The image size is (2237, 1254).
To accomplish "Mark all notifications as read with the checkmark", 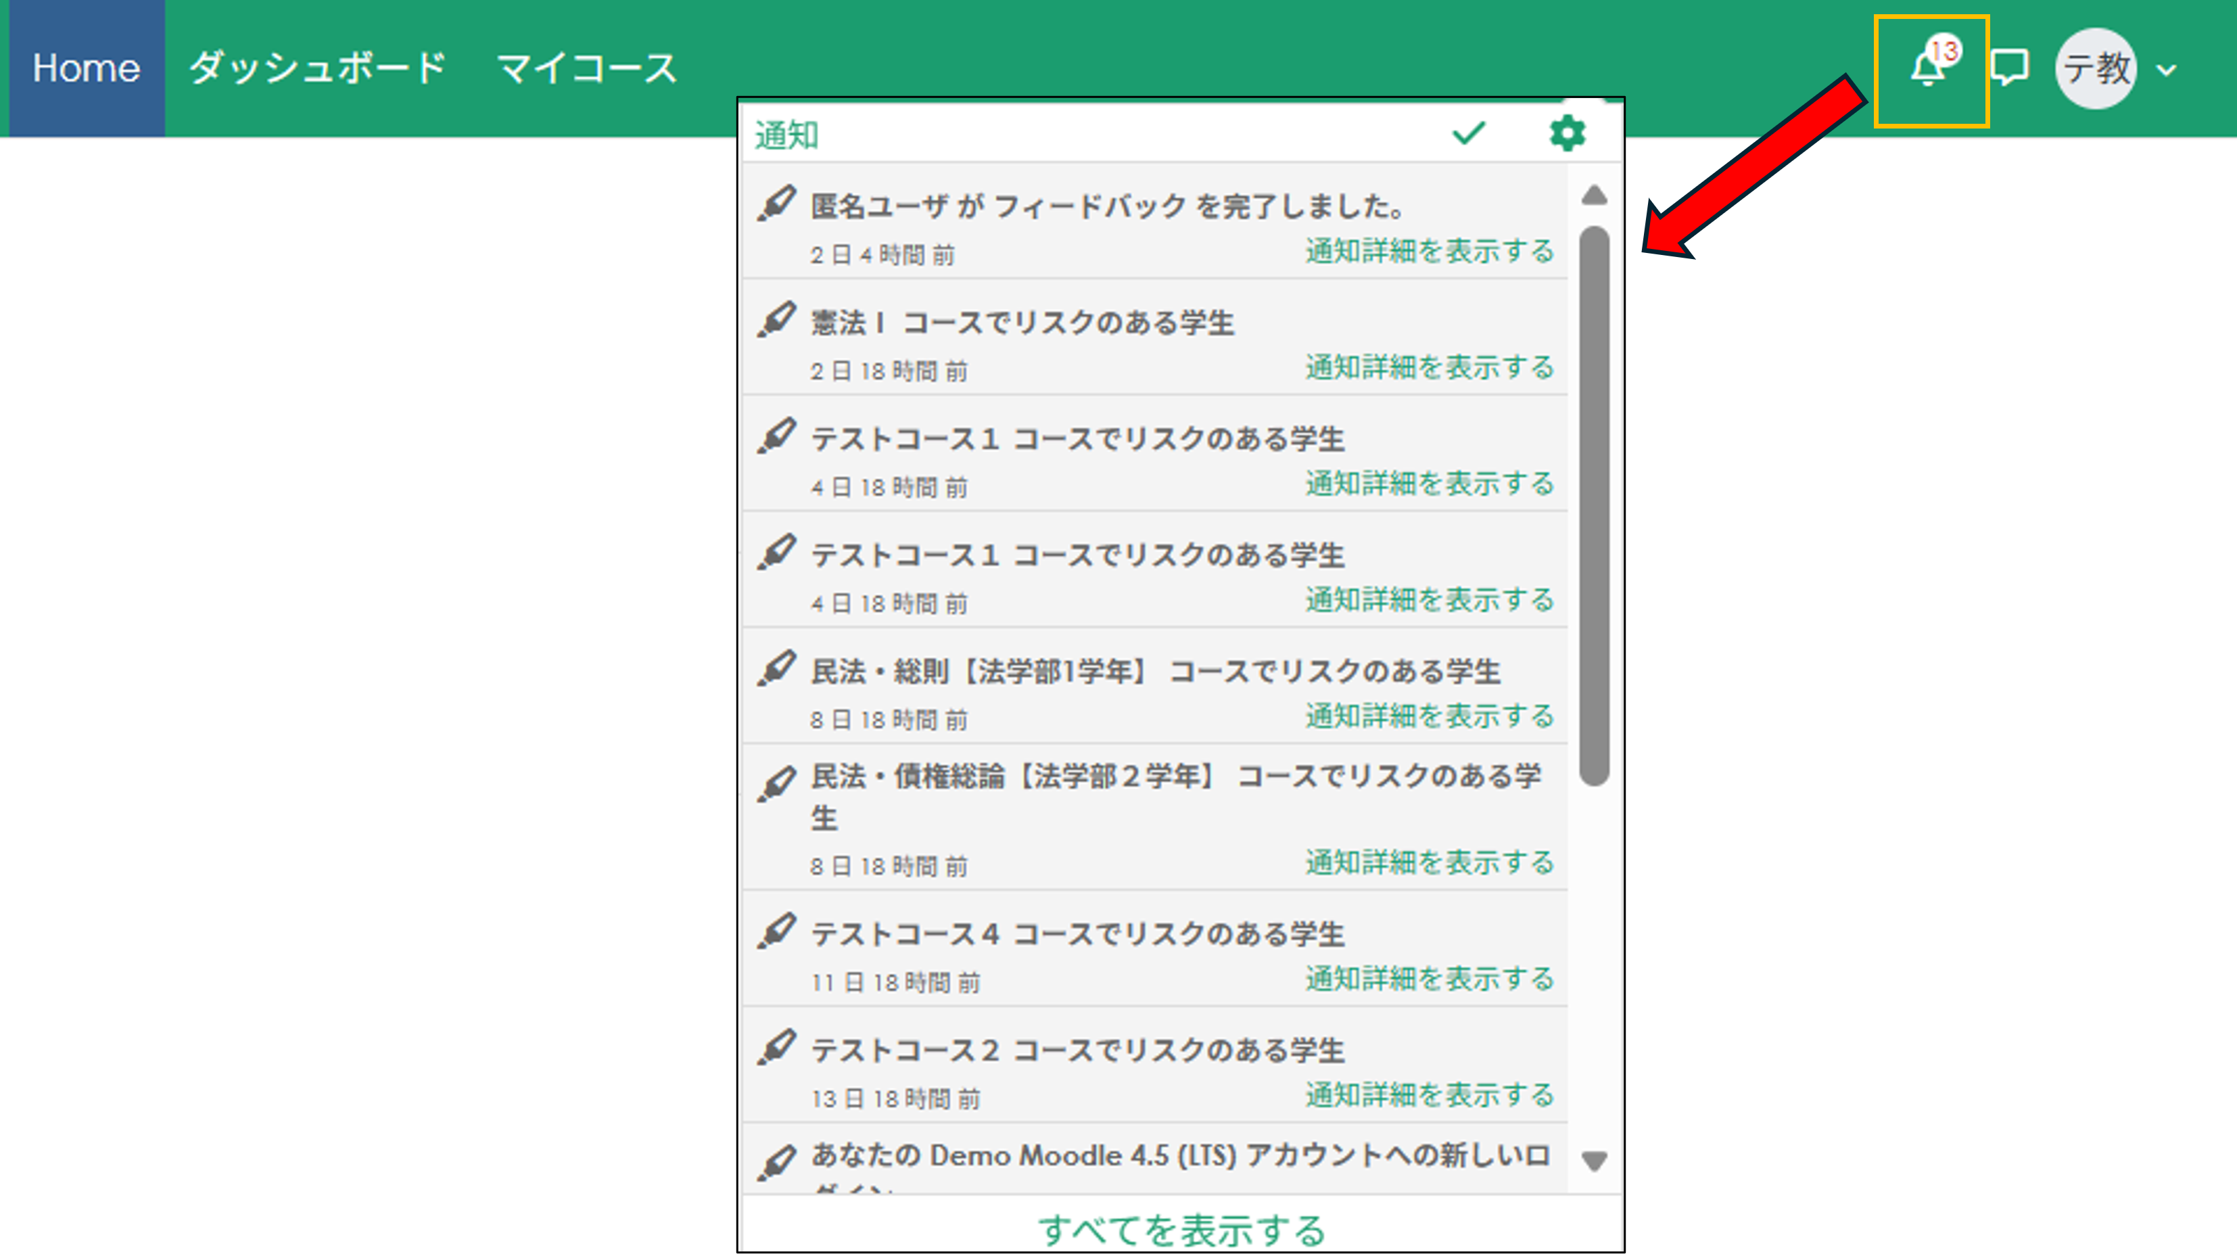I will [1469, 133].
